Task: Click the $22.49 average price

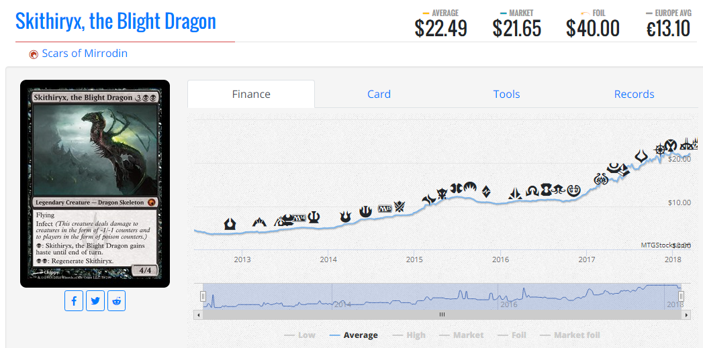Action: tap(440, 29)
